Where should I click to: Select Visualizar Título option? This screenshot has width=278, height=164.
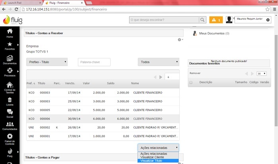point(158,161)
